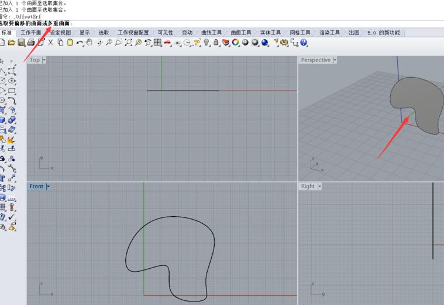Viewport: 444px width, 305px height.
Task: Click the padlock Lock objects icon
Action: pos(216,43)
